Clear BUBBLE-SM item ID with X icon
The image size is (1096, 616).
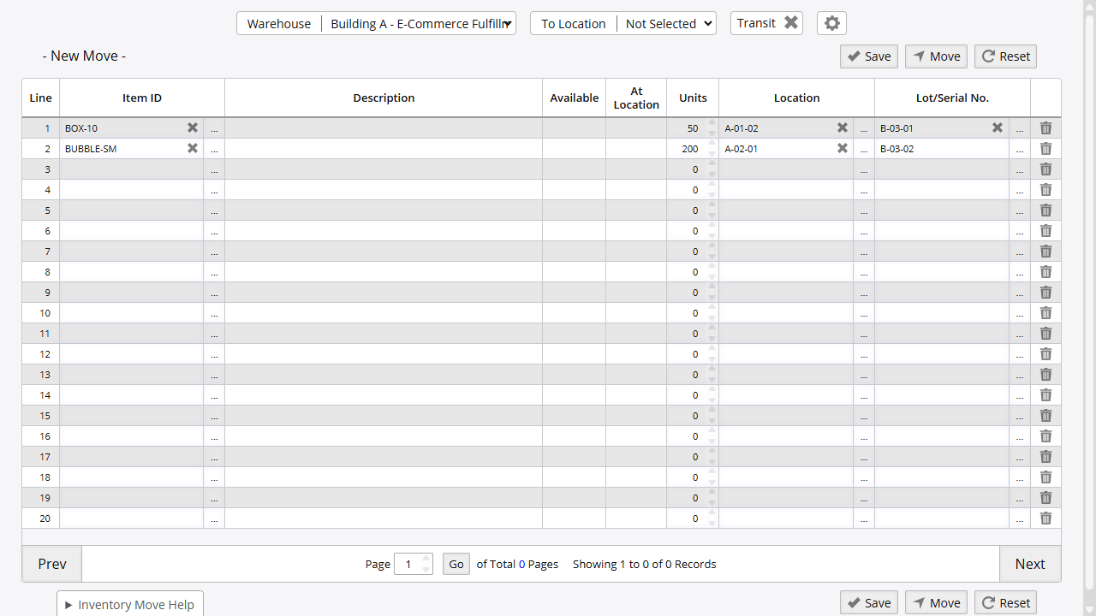point(193,149)
